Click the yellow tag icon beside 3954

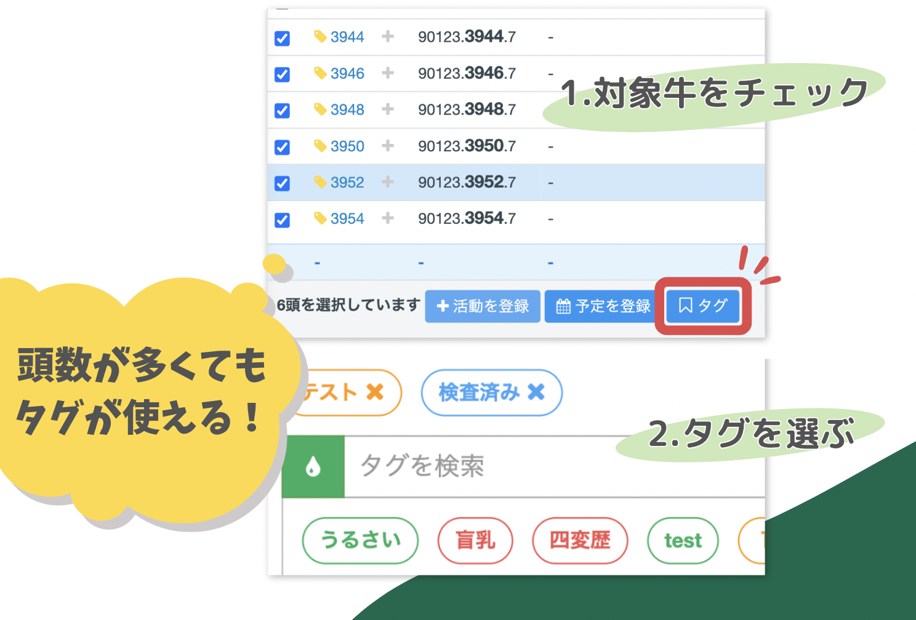(x=320, y=218)
